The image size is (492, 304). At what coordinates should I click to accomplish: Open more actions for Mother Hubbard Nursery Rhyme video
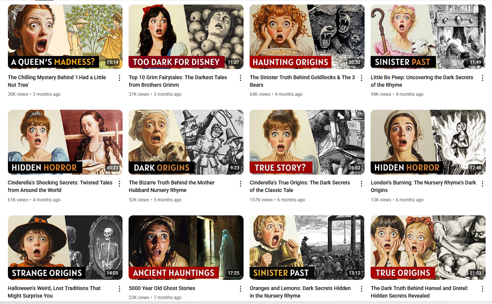pyautogui.click(x=241, y=184)
